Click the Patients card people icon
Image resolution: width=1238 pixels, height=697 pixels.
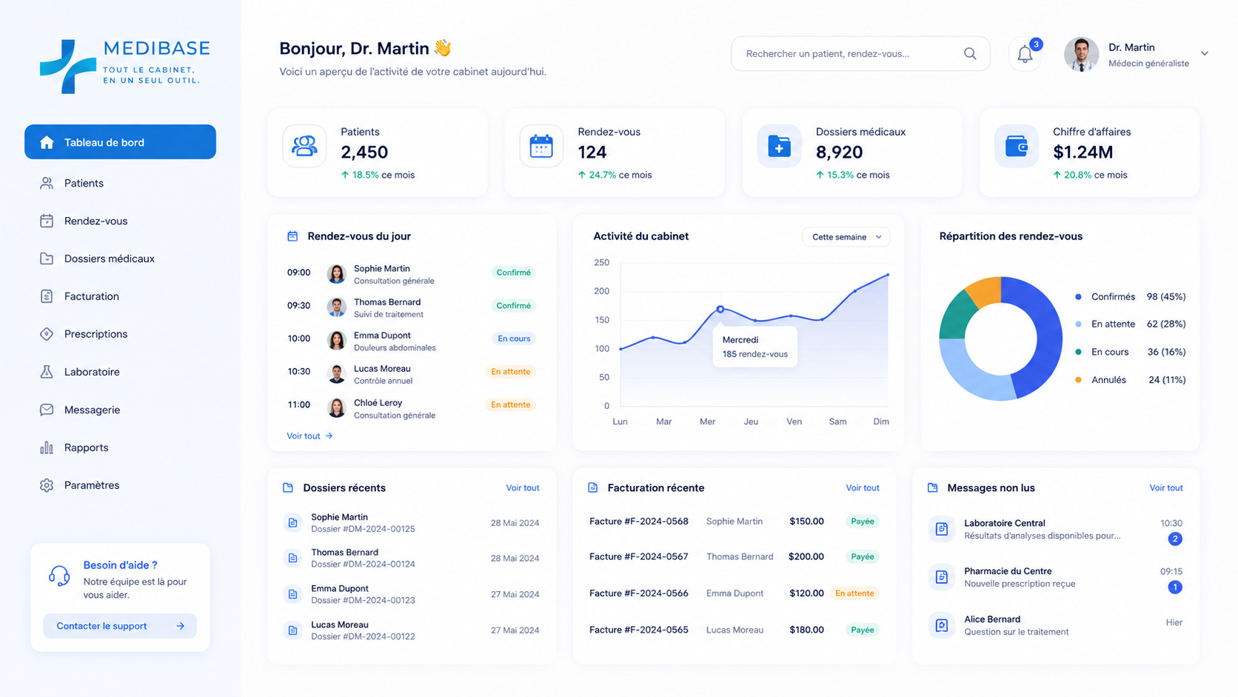(x=304, y=146)
